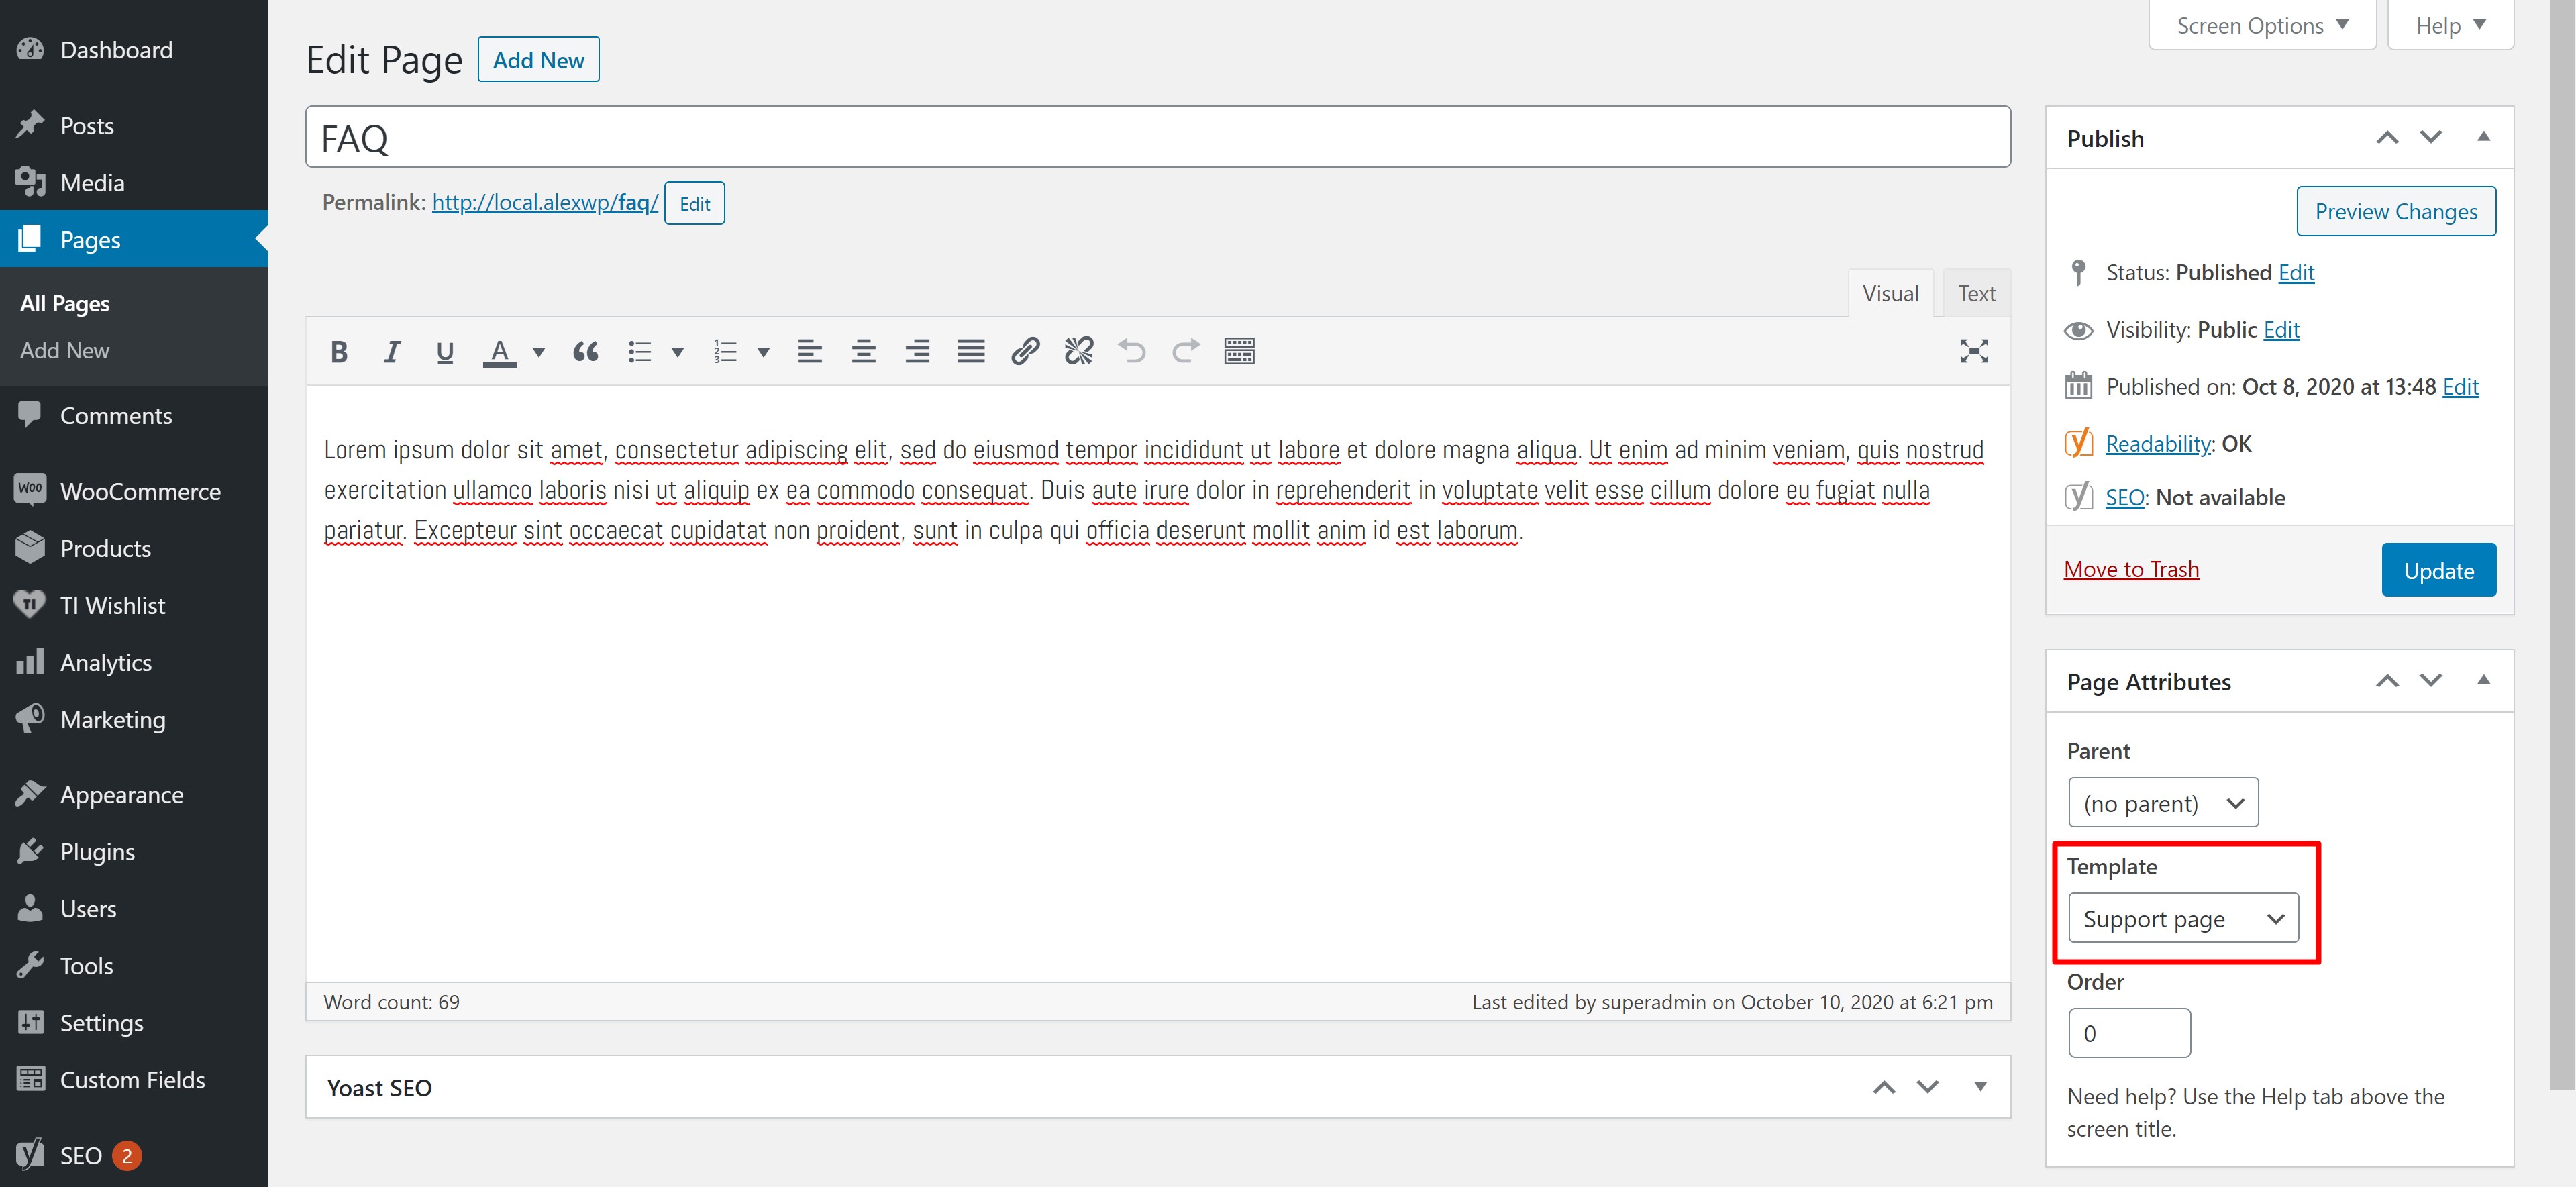Viewport: 2576px width, 1187px height.
Task: Open the Template dropdown
Action: point(2182,918)
